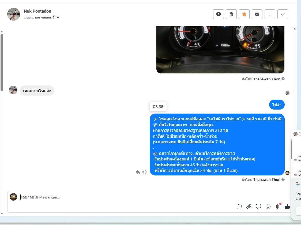Click the help icon beside the lower Thanawan Thon
Screen dimensions: 301x225
283,179
